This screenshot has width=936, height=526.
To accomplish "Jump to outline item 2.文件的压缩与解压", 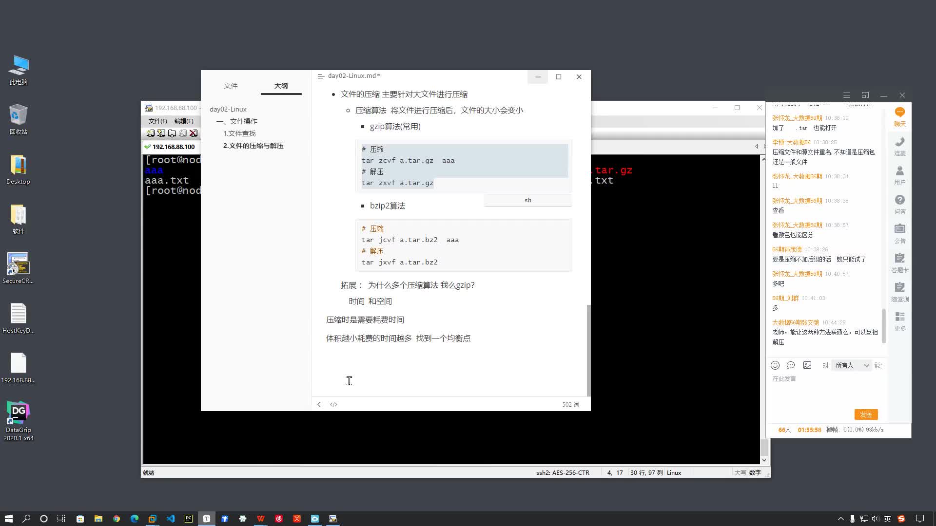I will pos(253,146).
